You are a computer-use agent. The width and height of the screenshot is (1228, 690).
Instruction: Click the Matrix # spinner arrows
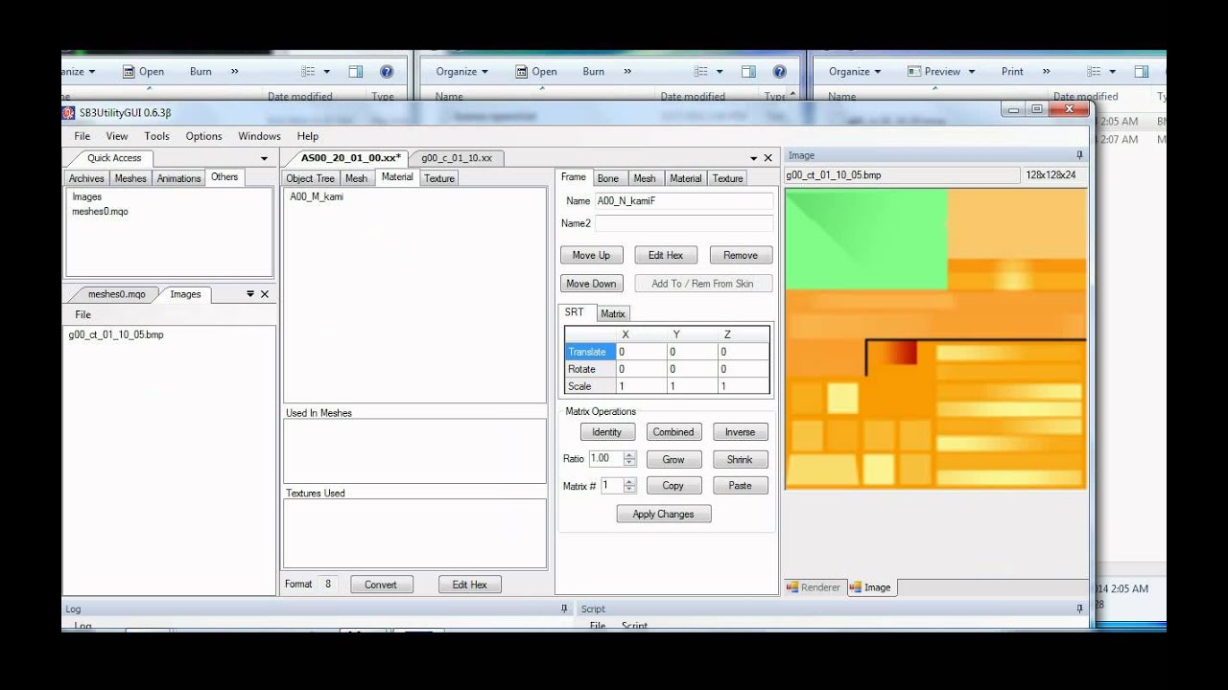tap(629, 486)
